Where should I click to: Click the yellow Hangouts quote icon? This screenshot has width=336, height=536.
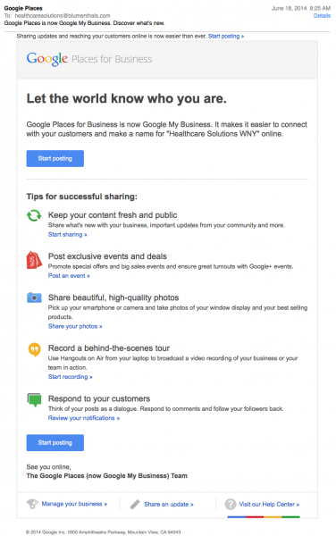coord(34,349)
